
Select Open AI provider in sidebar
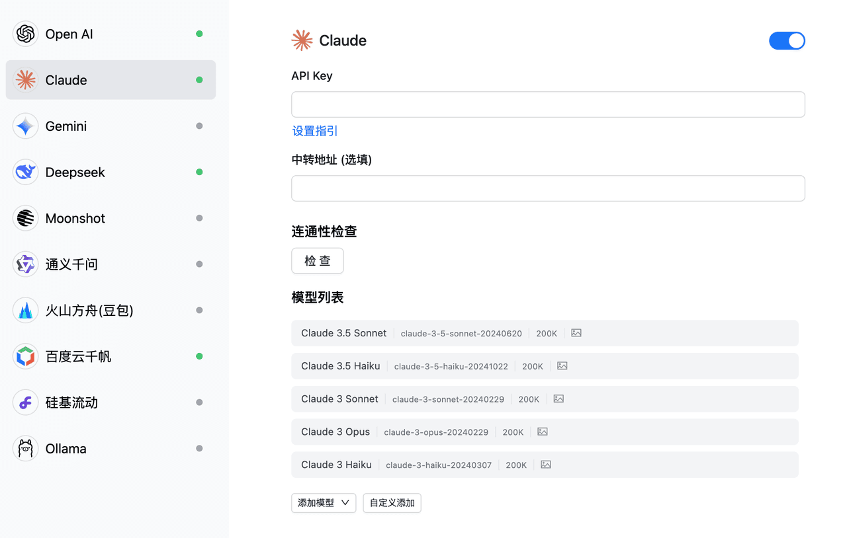coord(111,34)
